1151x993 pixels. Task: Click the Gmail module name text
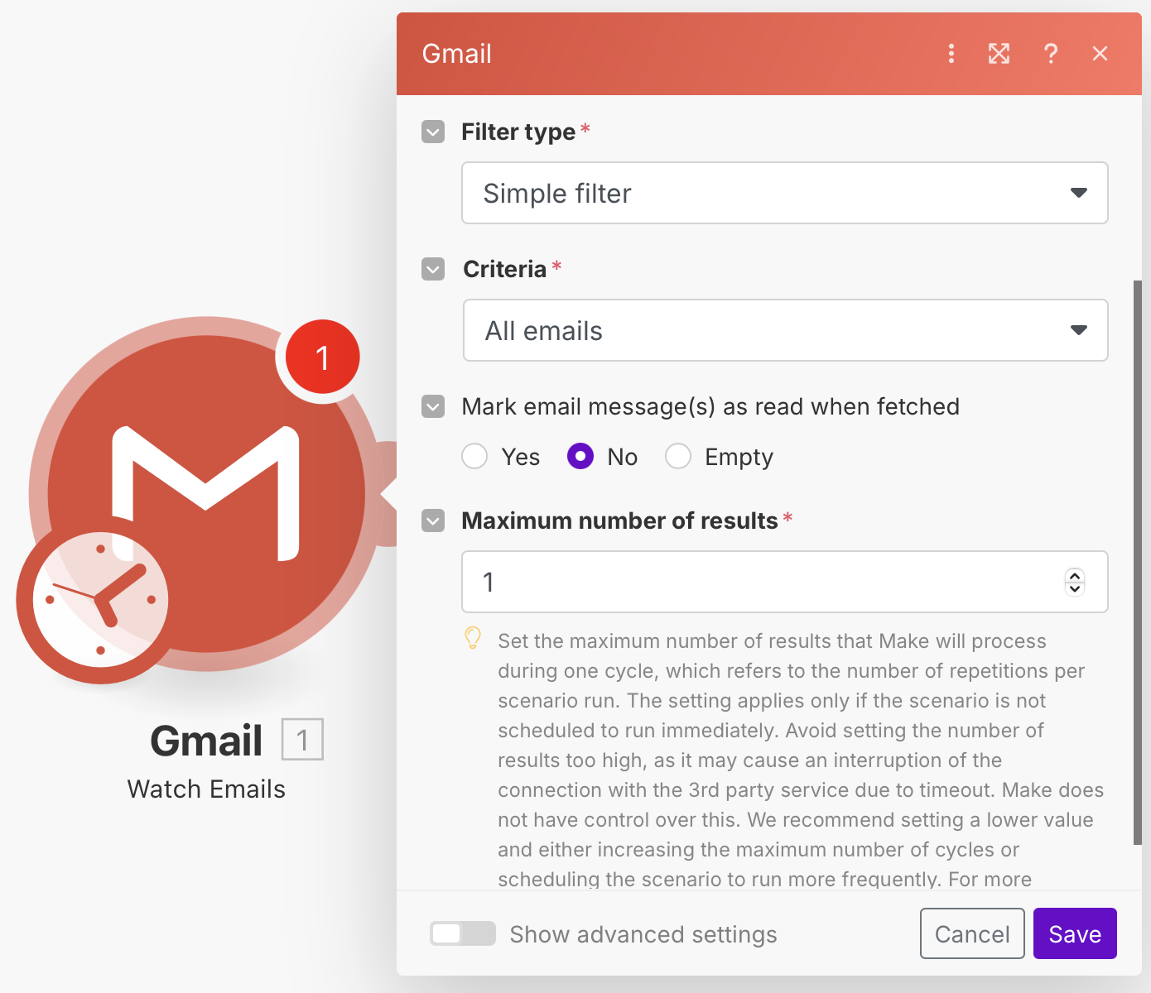coord(206,741)
